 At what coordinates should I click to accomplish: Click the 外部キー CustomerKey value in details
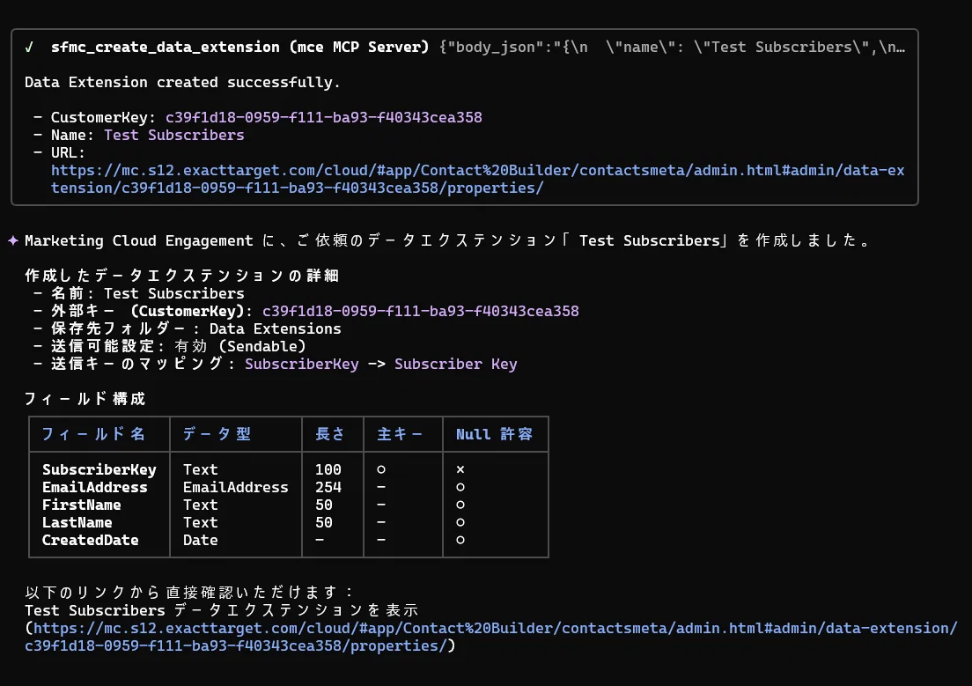420,311
